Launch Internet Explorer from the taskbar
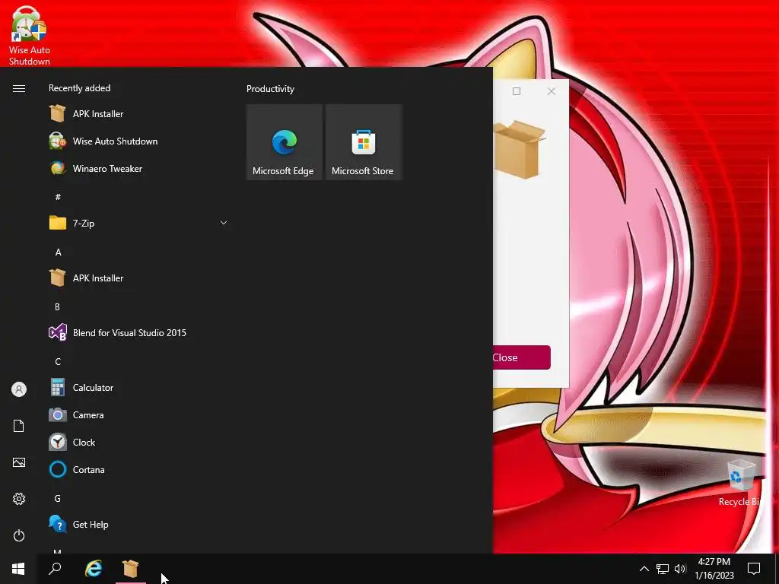779x584 pixels. coord(94,569)
